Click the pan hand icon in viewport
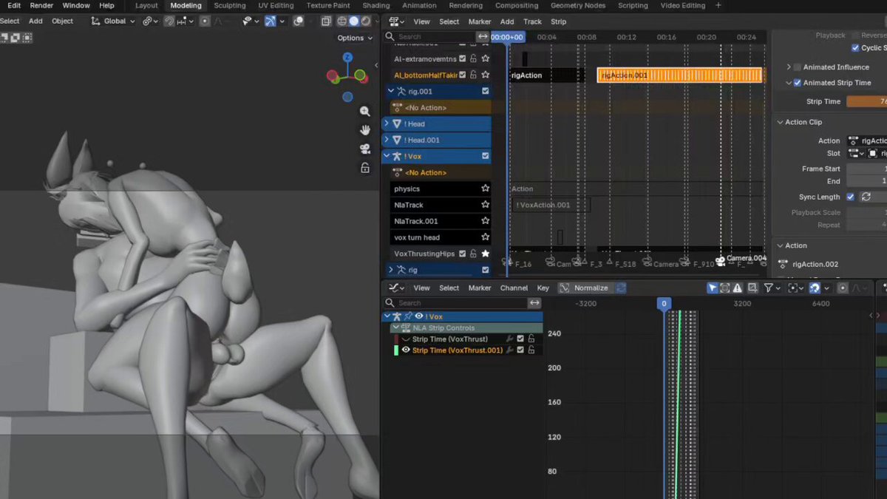This screenshot has height=499, width=887. pos(364,130)
